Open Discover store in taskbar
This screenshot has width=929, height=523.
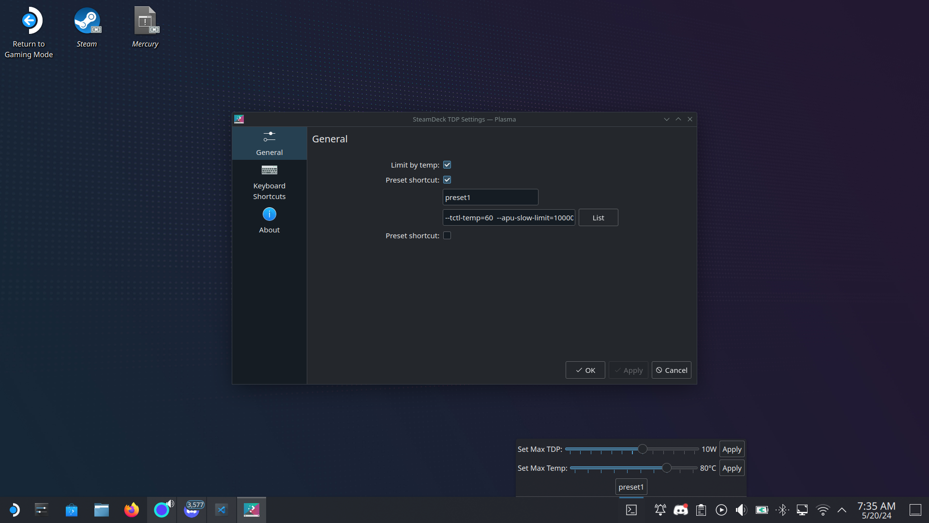pos(72,510)
